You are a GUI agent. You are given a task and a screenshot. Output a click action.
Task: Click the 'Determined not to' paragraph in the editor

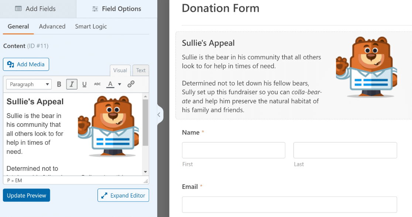pyautogui.click(x=32, y=169)
